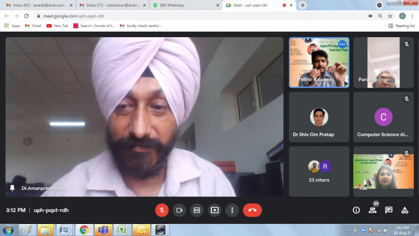Viewport: 419px width, 236px height.
Task: Open the Activities icon
Action: [405, 210]
